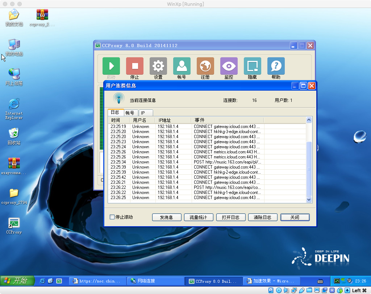The height and width of the screenshot is (294, 371).
Task: Open CCProxy Settings (设置) gear icon
Action: 158,66
